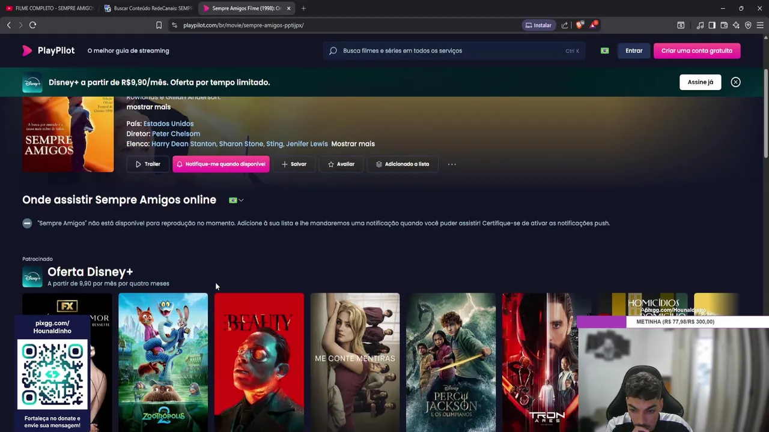Image resolution: width=769 pixels, height=432 pixels.
Task: Click Salvar to save the movie
Action: click(x=294, y=164)
